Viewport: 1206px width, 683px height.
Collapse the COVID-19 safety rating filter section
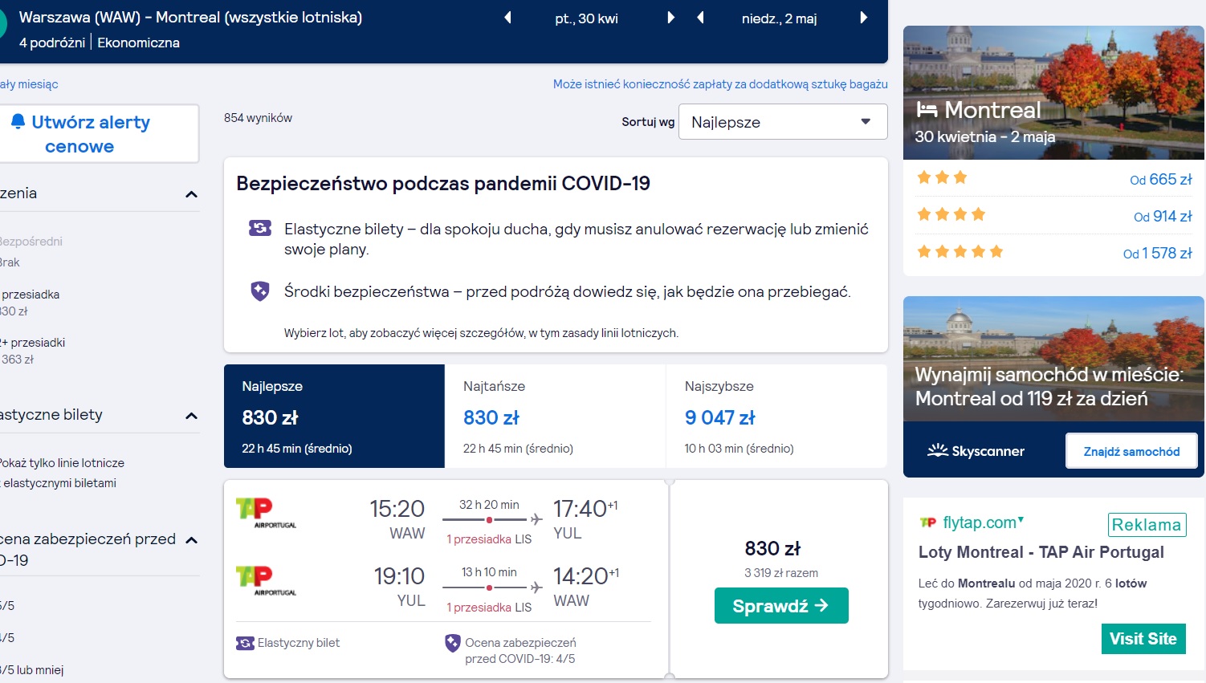pos(191,540)
